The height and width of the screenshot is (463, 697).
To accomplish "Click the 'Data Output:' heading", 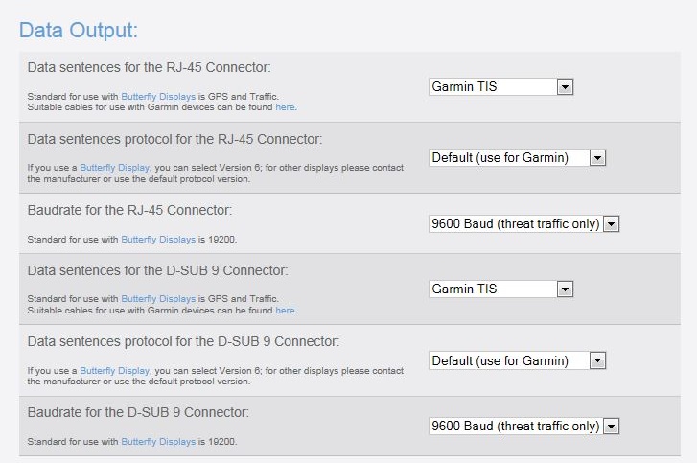I will coord(79,30).
